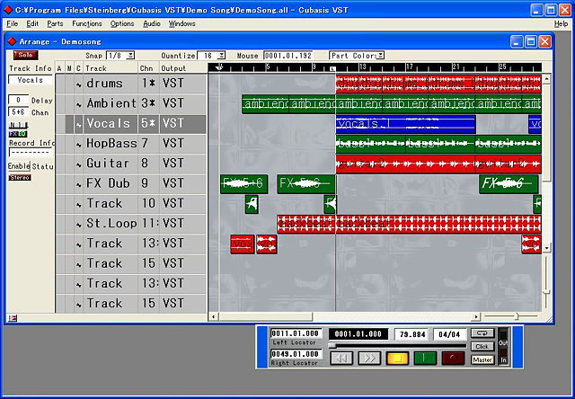Image resolution: width=575 pixels, height=399 pixels.
Task: Click the Delay value field in Track Info
Action: (18, 100)
